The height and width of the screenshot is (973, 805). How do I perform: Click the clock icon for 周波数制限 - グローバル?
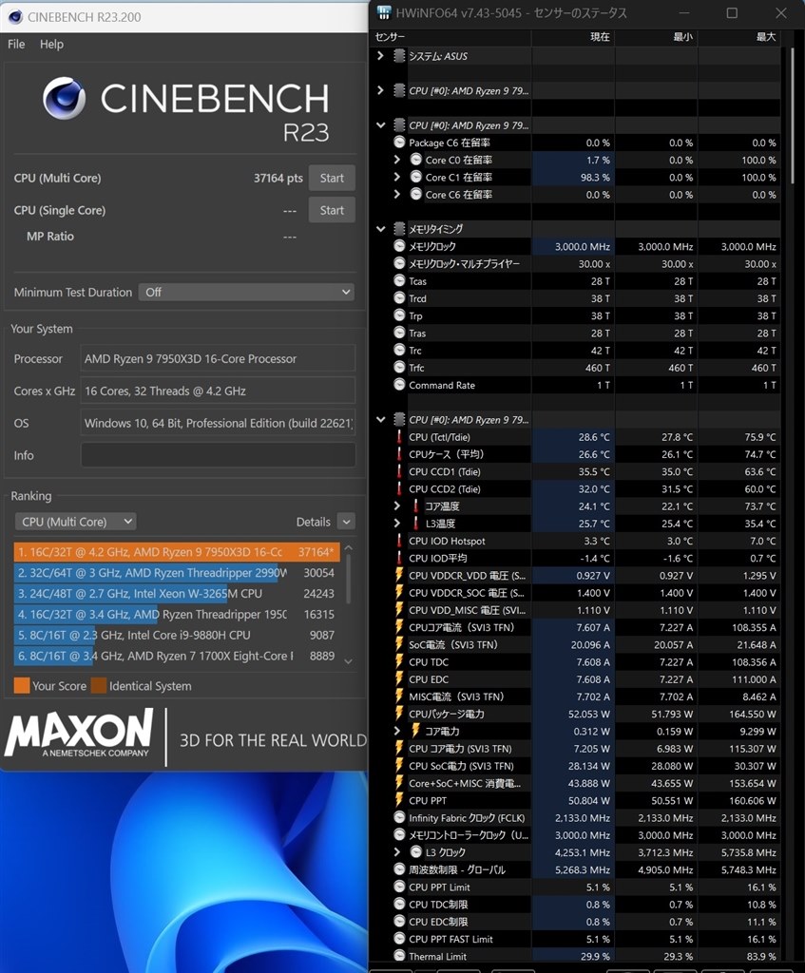click(400, 869)
